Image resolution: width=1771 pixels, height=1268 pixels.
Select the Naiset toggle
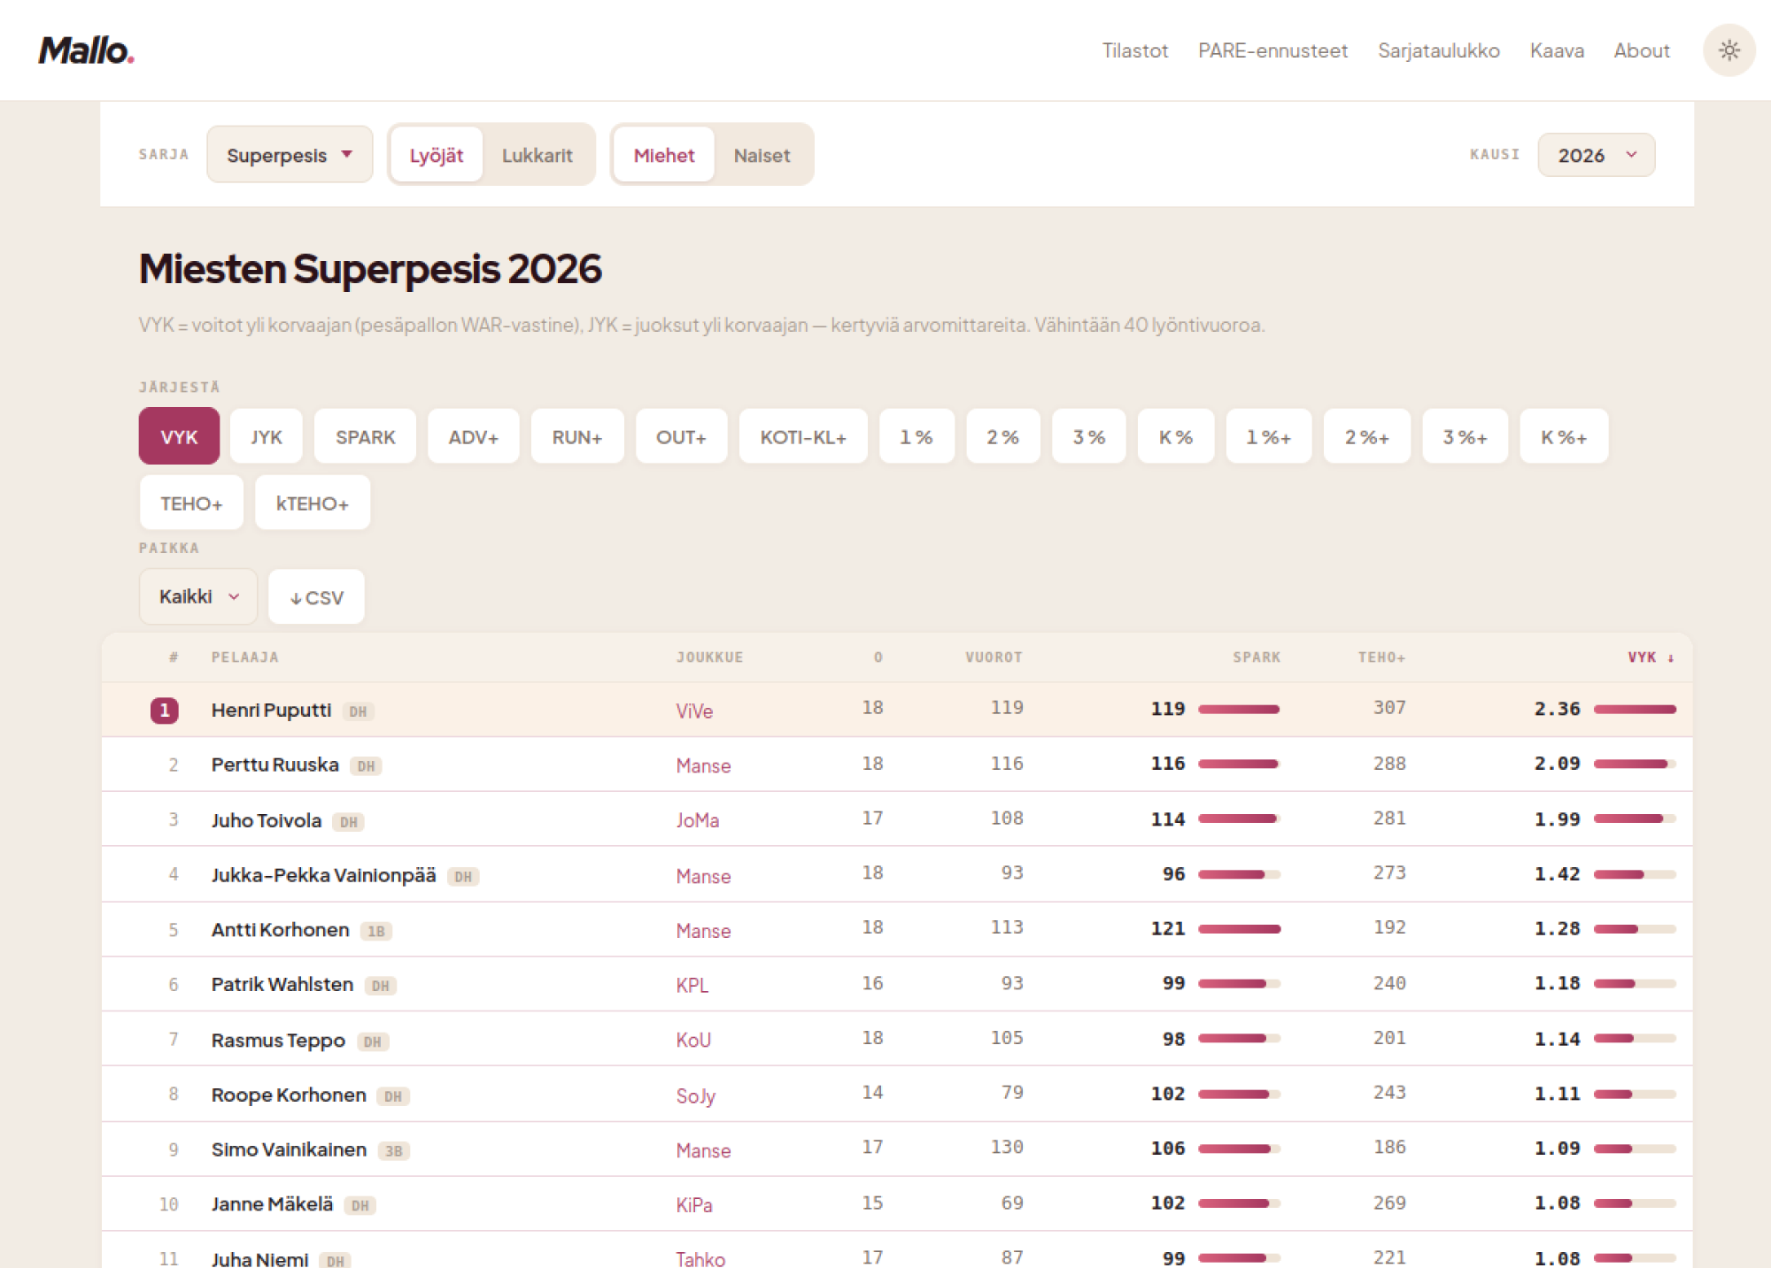(762, 155)
